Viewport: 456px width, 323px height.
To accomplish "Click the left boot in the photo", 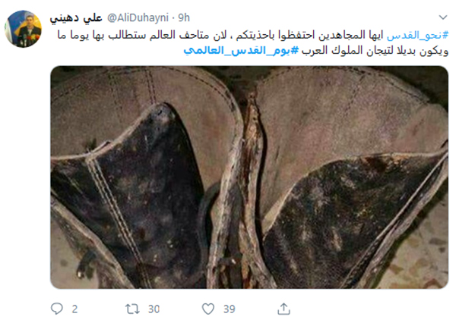I will (x=140, y=180).
